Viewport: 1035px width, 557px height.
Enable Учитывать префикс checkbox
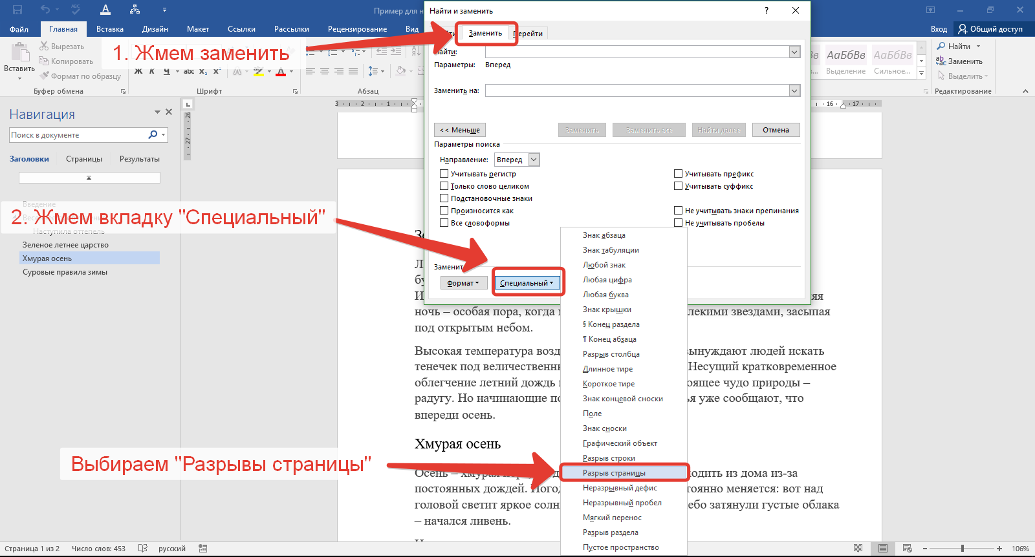[x=678, y=173]
